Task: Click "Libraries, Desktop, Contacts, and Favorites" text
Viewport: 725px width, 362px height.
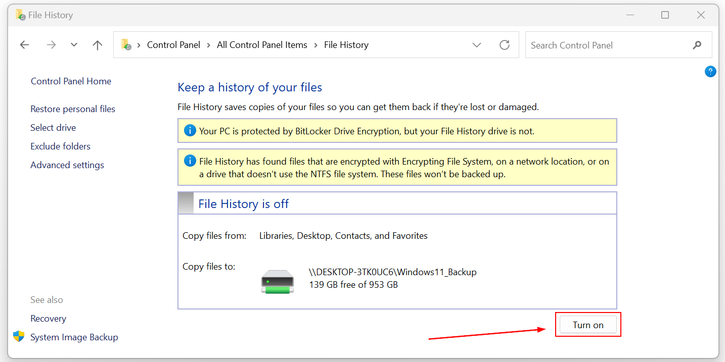Action: click(343, 236)
